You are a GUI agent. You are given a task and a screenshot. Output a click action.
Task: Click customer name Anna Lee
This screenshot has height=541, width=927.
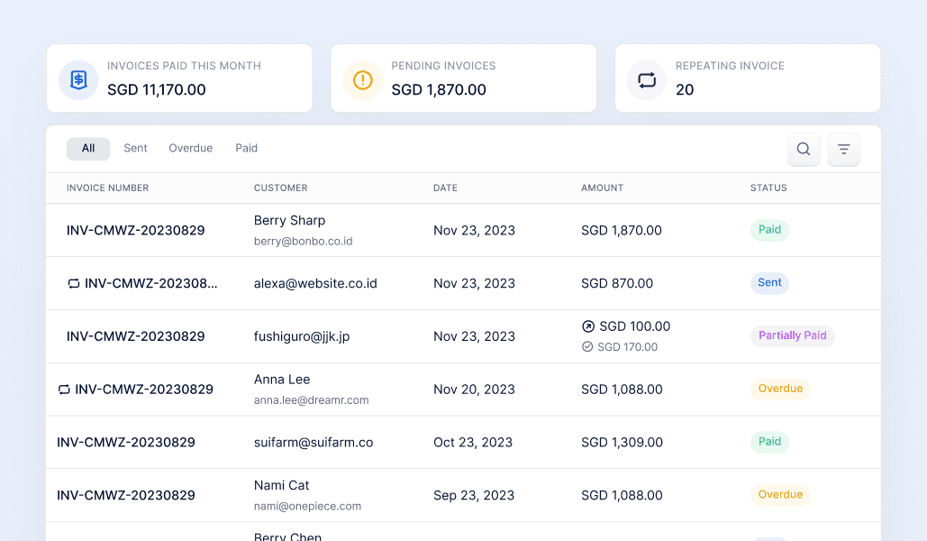(282, 380)
